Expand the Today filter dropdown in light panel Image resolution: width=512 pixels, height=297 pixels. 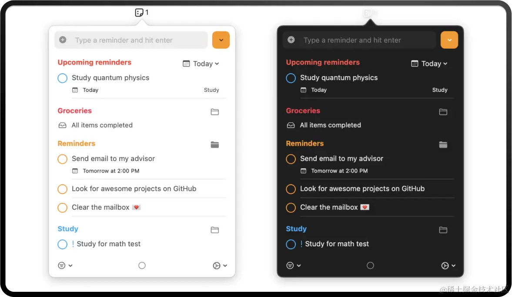coord(201,64)
